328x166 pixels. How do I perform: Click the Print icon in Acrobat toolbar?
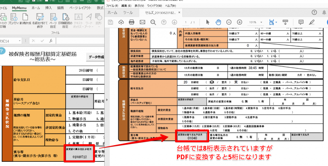(x=132, y=22)
